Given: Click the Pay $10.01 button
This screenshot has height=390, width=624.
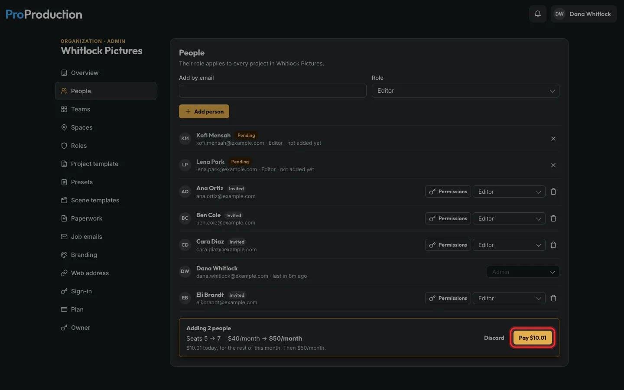Looking at the screenshot, I should (533, 338).
